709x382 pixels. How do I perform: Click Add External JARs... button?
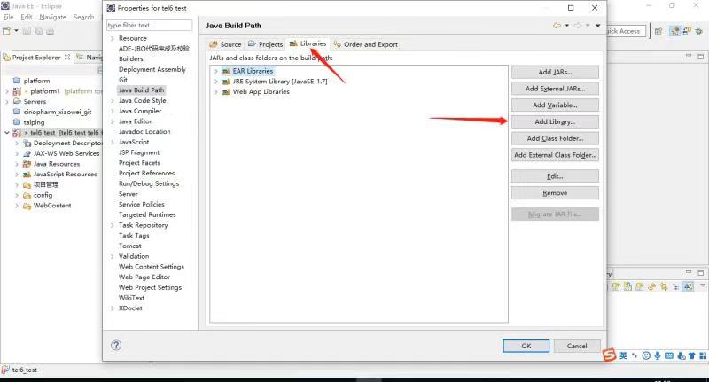pos(555,89)
